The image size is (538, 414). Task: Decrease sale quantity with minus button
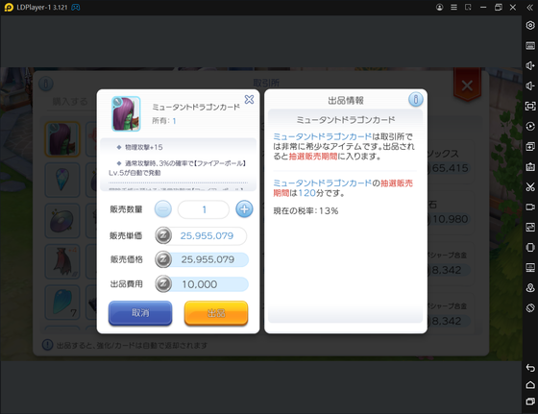163,208
